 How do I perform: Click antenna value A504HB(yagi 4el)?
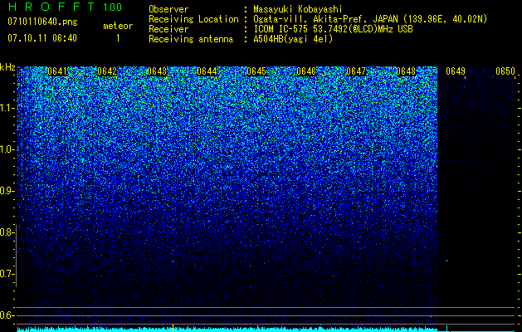point(293,39)
